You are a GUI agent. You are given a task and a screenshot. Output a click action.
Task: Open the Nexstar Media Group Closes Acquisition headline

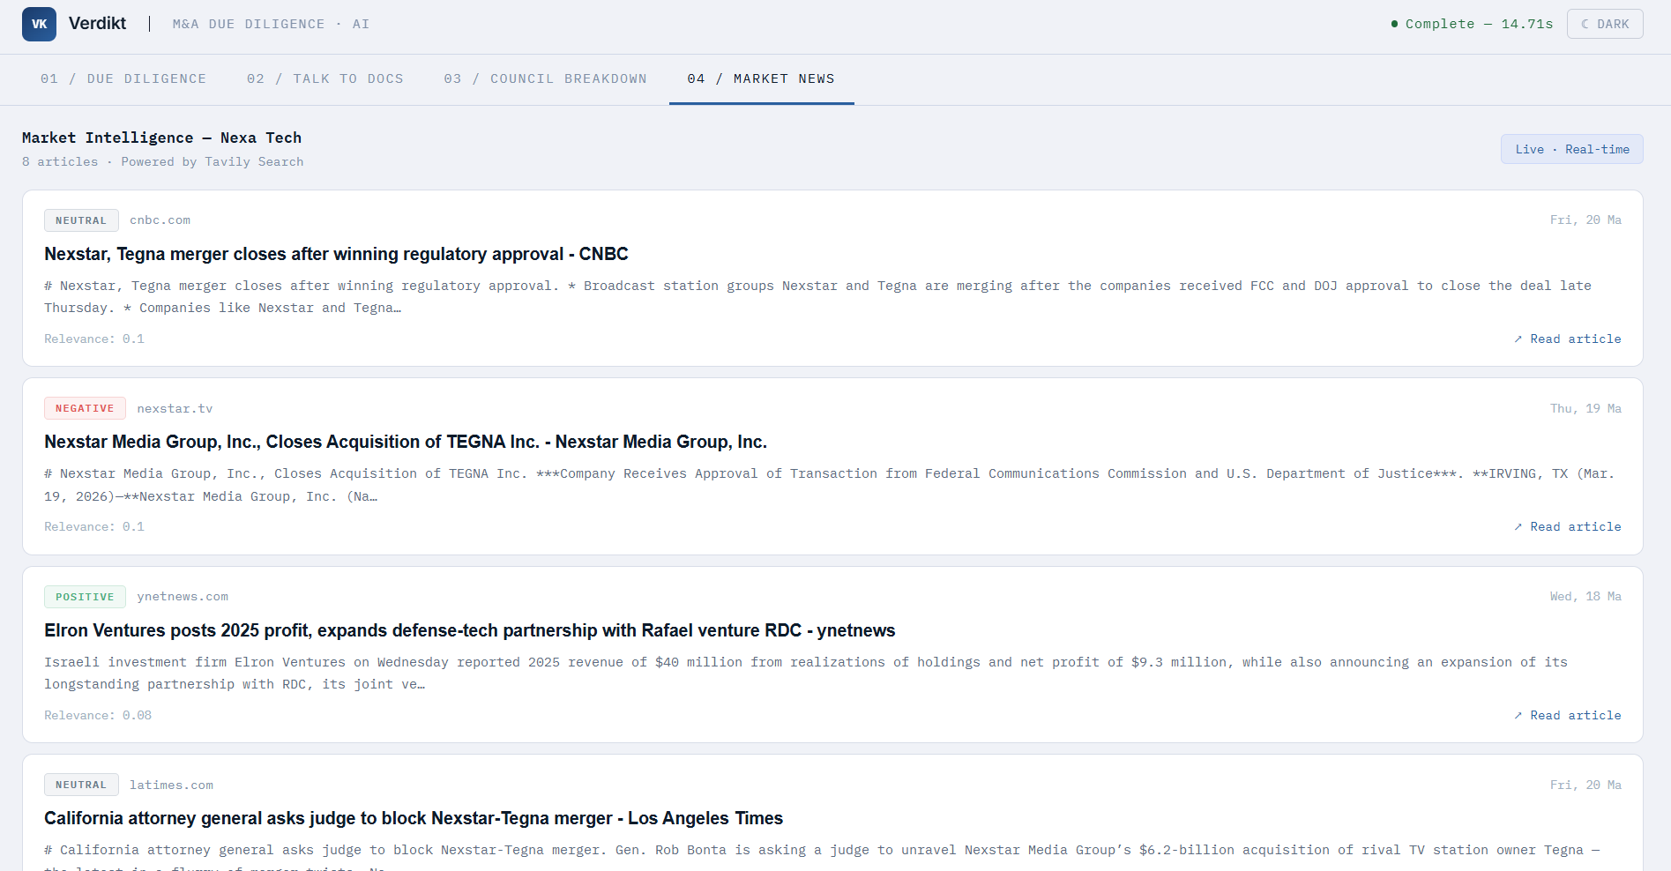pos(406,442)
